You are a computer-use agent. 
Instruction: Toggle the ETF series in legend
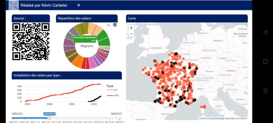pyautogui.click(x=113, y=90)
